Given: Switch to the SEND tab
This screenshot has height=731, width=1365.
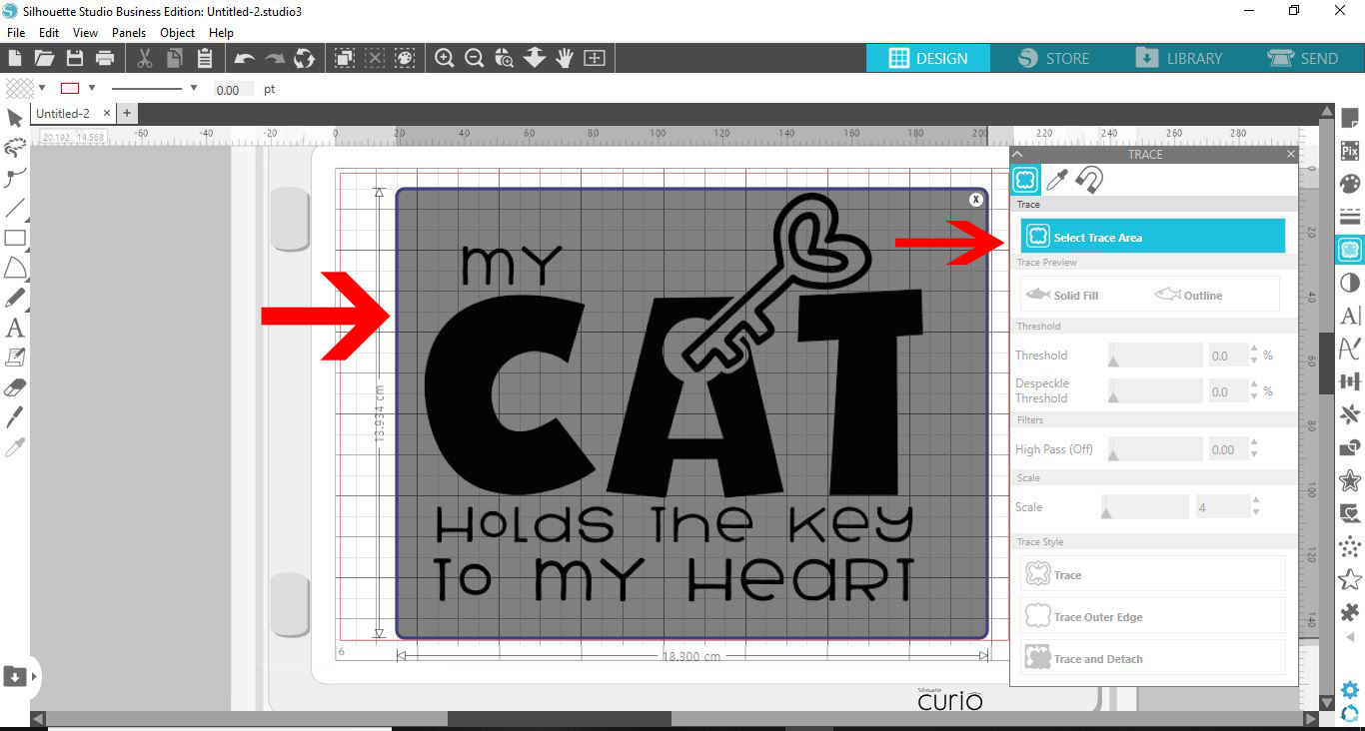Looking at the screenshot, I should 1303,58.
